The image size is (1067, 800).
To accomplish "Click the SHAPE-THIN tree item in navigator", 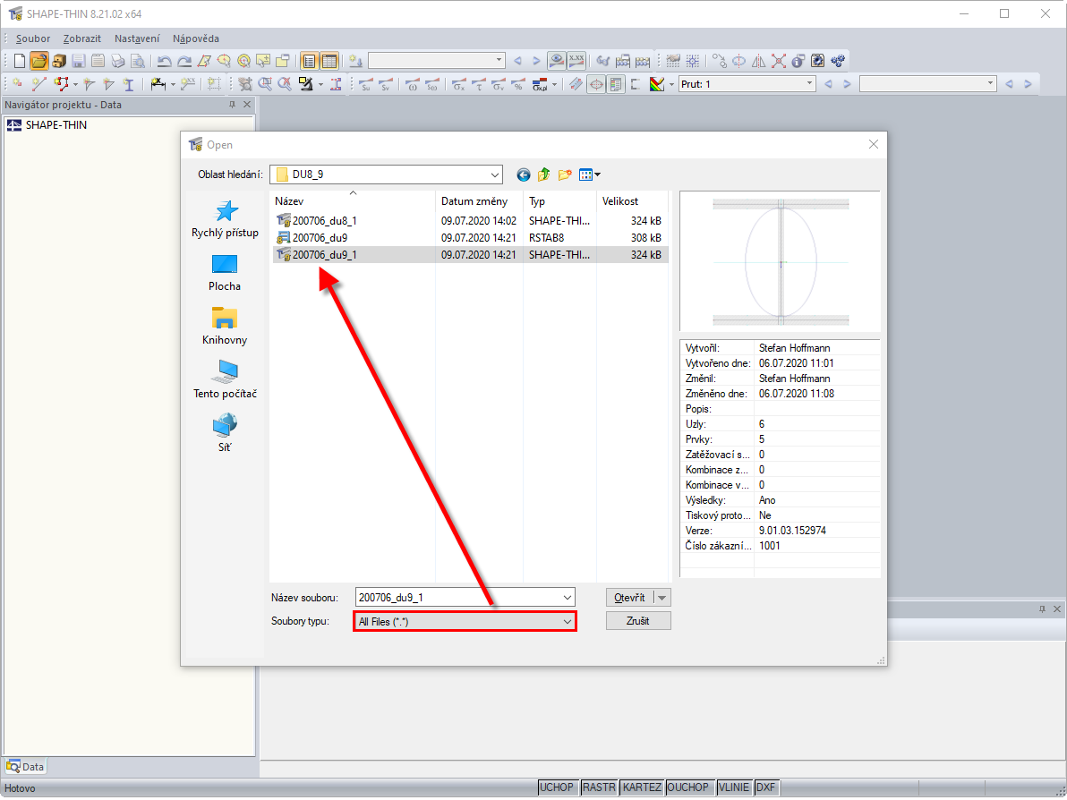I will point(47,125).
